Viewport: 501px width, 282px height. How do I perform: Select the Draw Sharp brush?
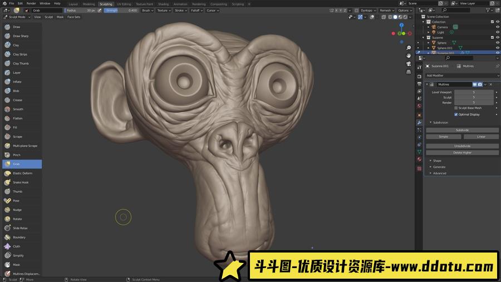point(22,36)
